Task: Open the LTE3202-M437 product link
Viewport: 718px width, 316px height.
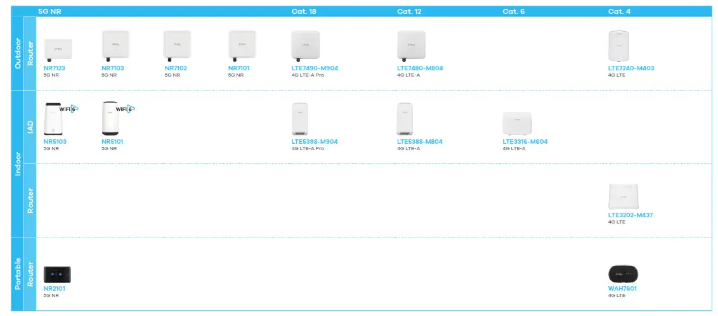Action: pyautogui.click(x=630, y=215)
